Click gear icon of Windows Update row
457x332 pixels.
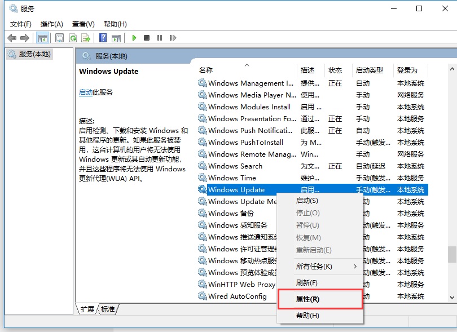pyautogui.click(x=203, y=189)
